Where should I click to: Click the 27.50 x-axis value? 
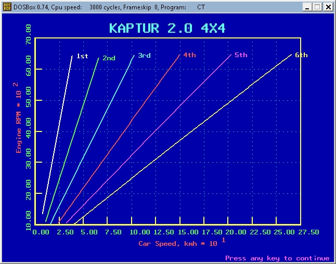(x=308, y=232)
